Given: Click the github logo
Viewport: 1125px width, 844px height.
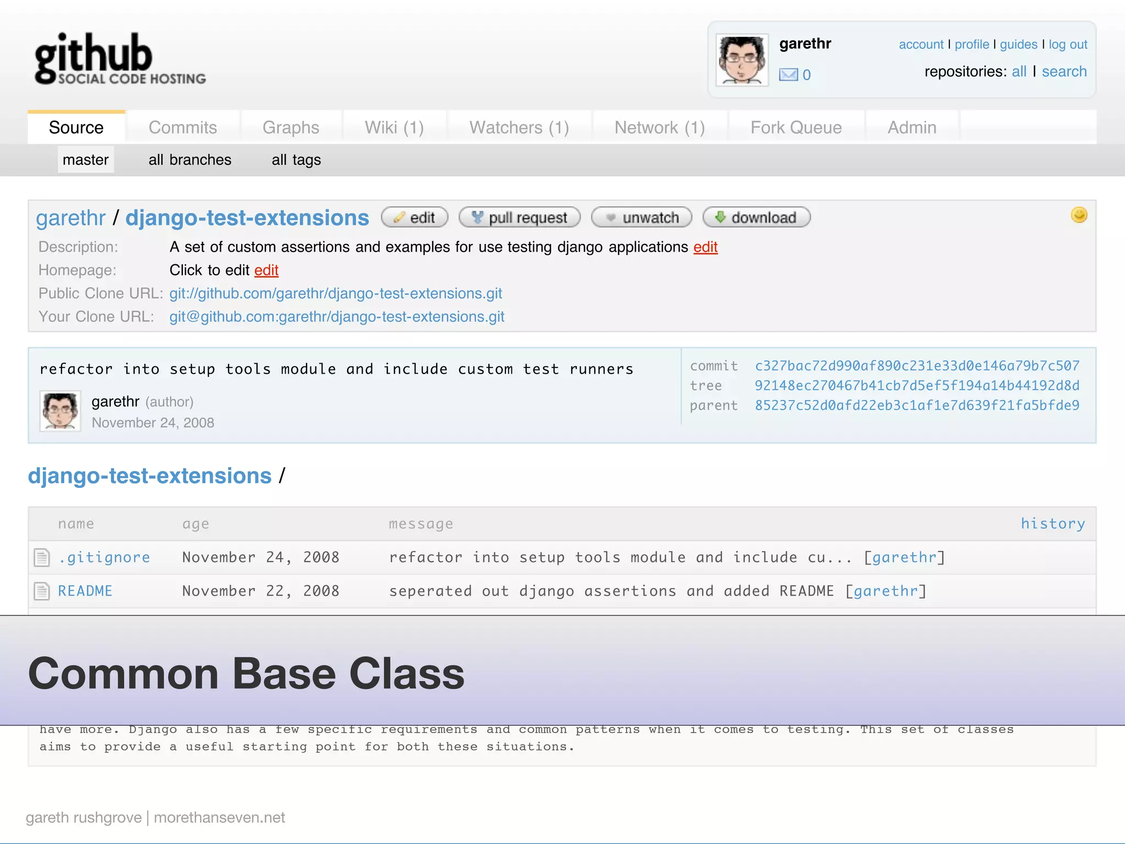Looking at the screenshot, I should coord(120,59).
